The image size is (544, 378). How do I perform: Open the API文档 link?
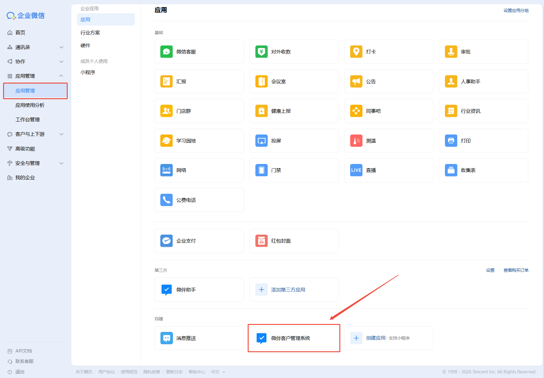[x=24, y=351]
